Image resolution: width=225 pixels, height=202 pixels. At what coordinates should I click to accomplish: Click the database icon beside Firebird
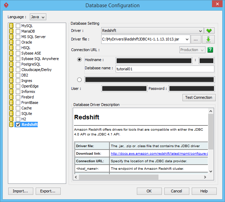tap(11, 97)
